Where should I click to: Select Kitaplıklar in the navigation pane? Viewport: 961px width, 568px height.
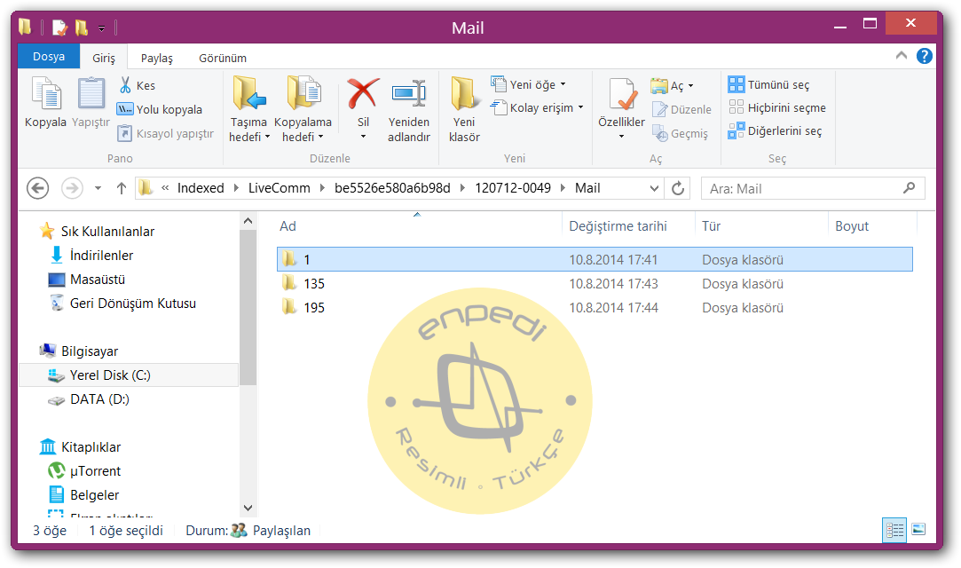point(91,447)
